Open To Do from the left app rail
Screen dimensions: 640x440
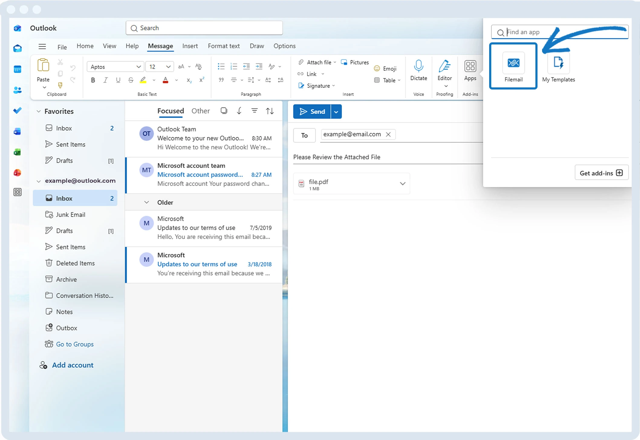(18, 110)
